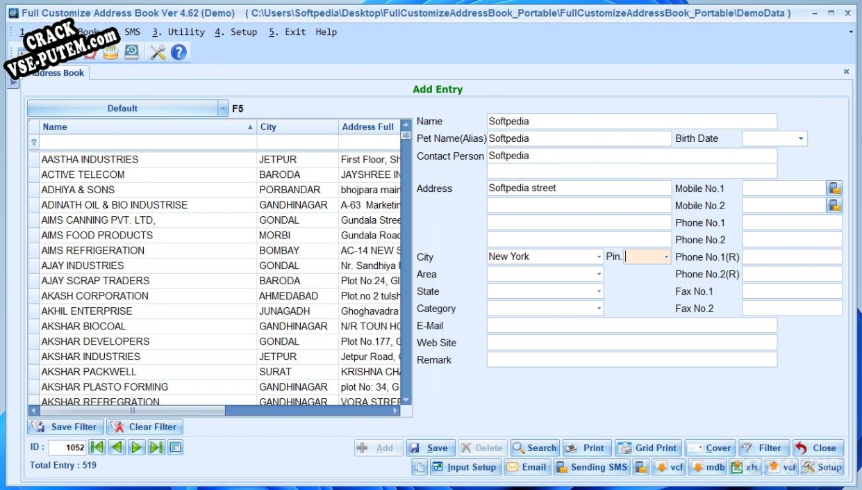Viewport: 862px width, 490px height.
Task: Sort the grid by Name column header
Action: point(147,127)
